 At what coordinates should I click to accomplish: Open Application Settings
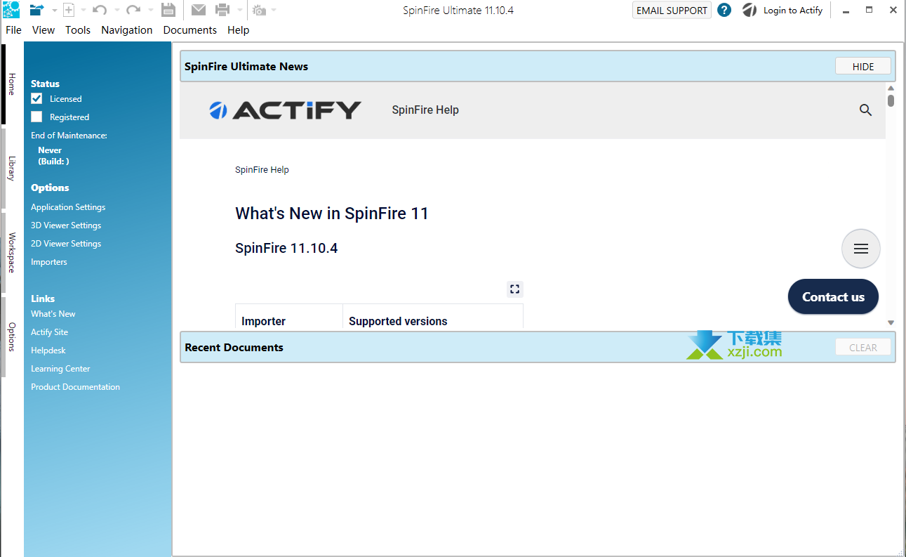(68, 207)
